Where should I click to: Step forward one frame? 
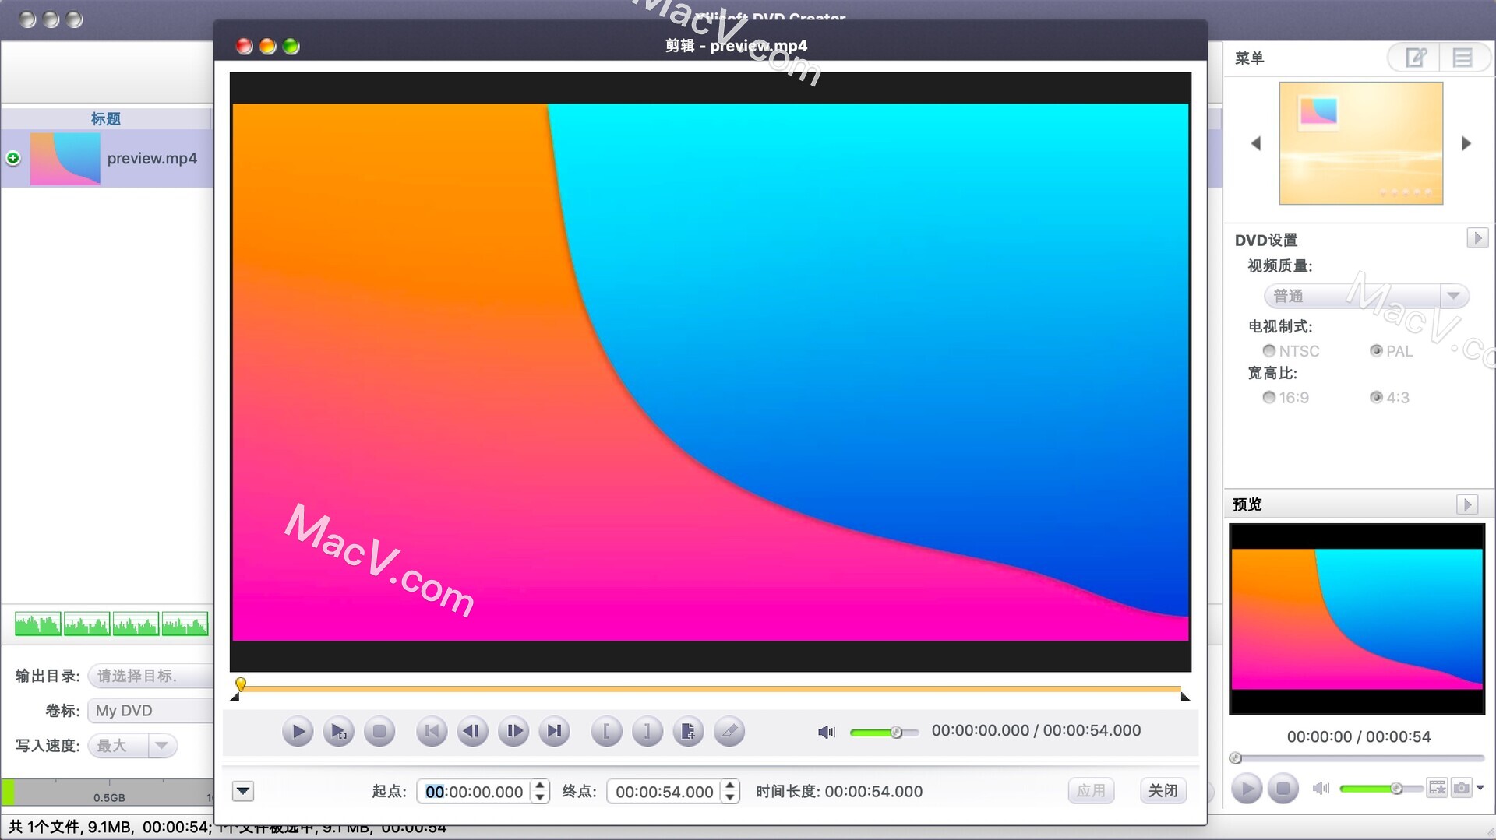click(513, 731)
